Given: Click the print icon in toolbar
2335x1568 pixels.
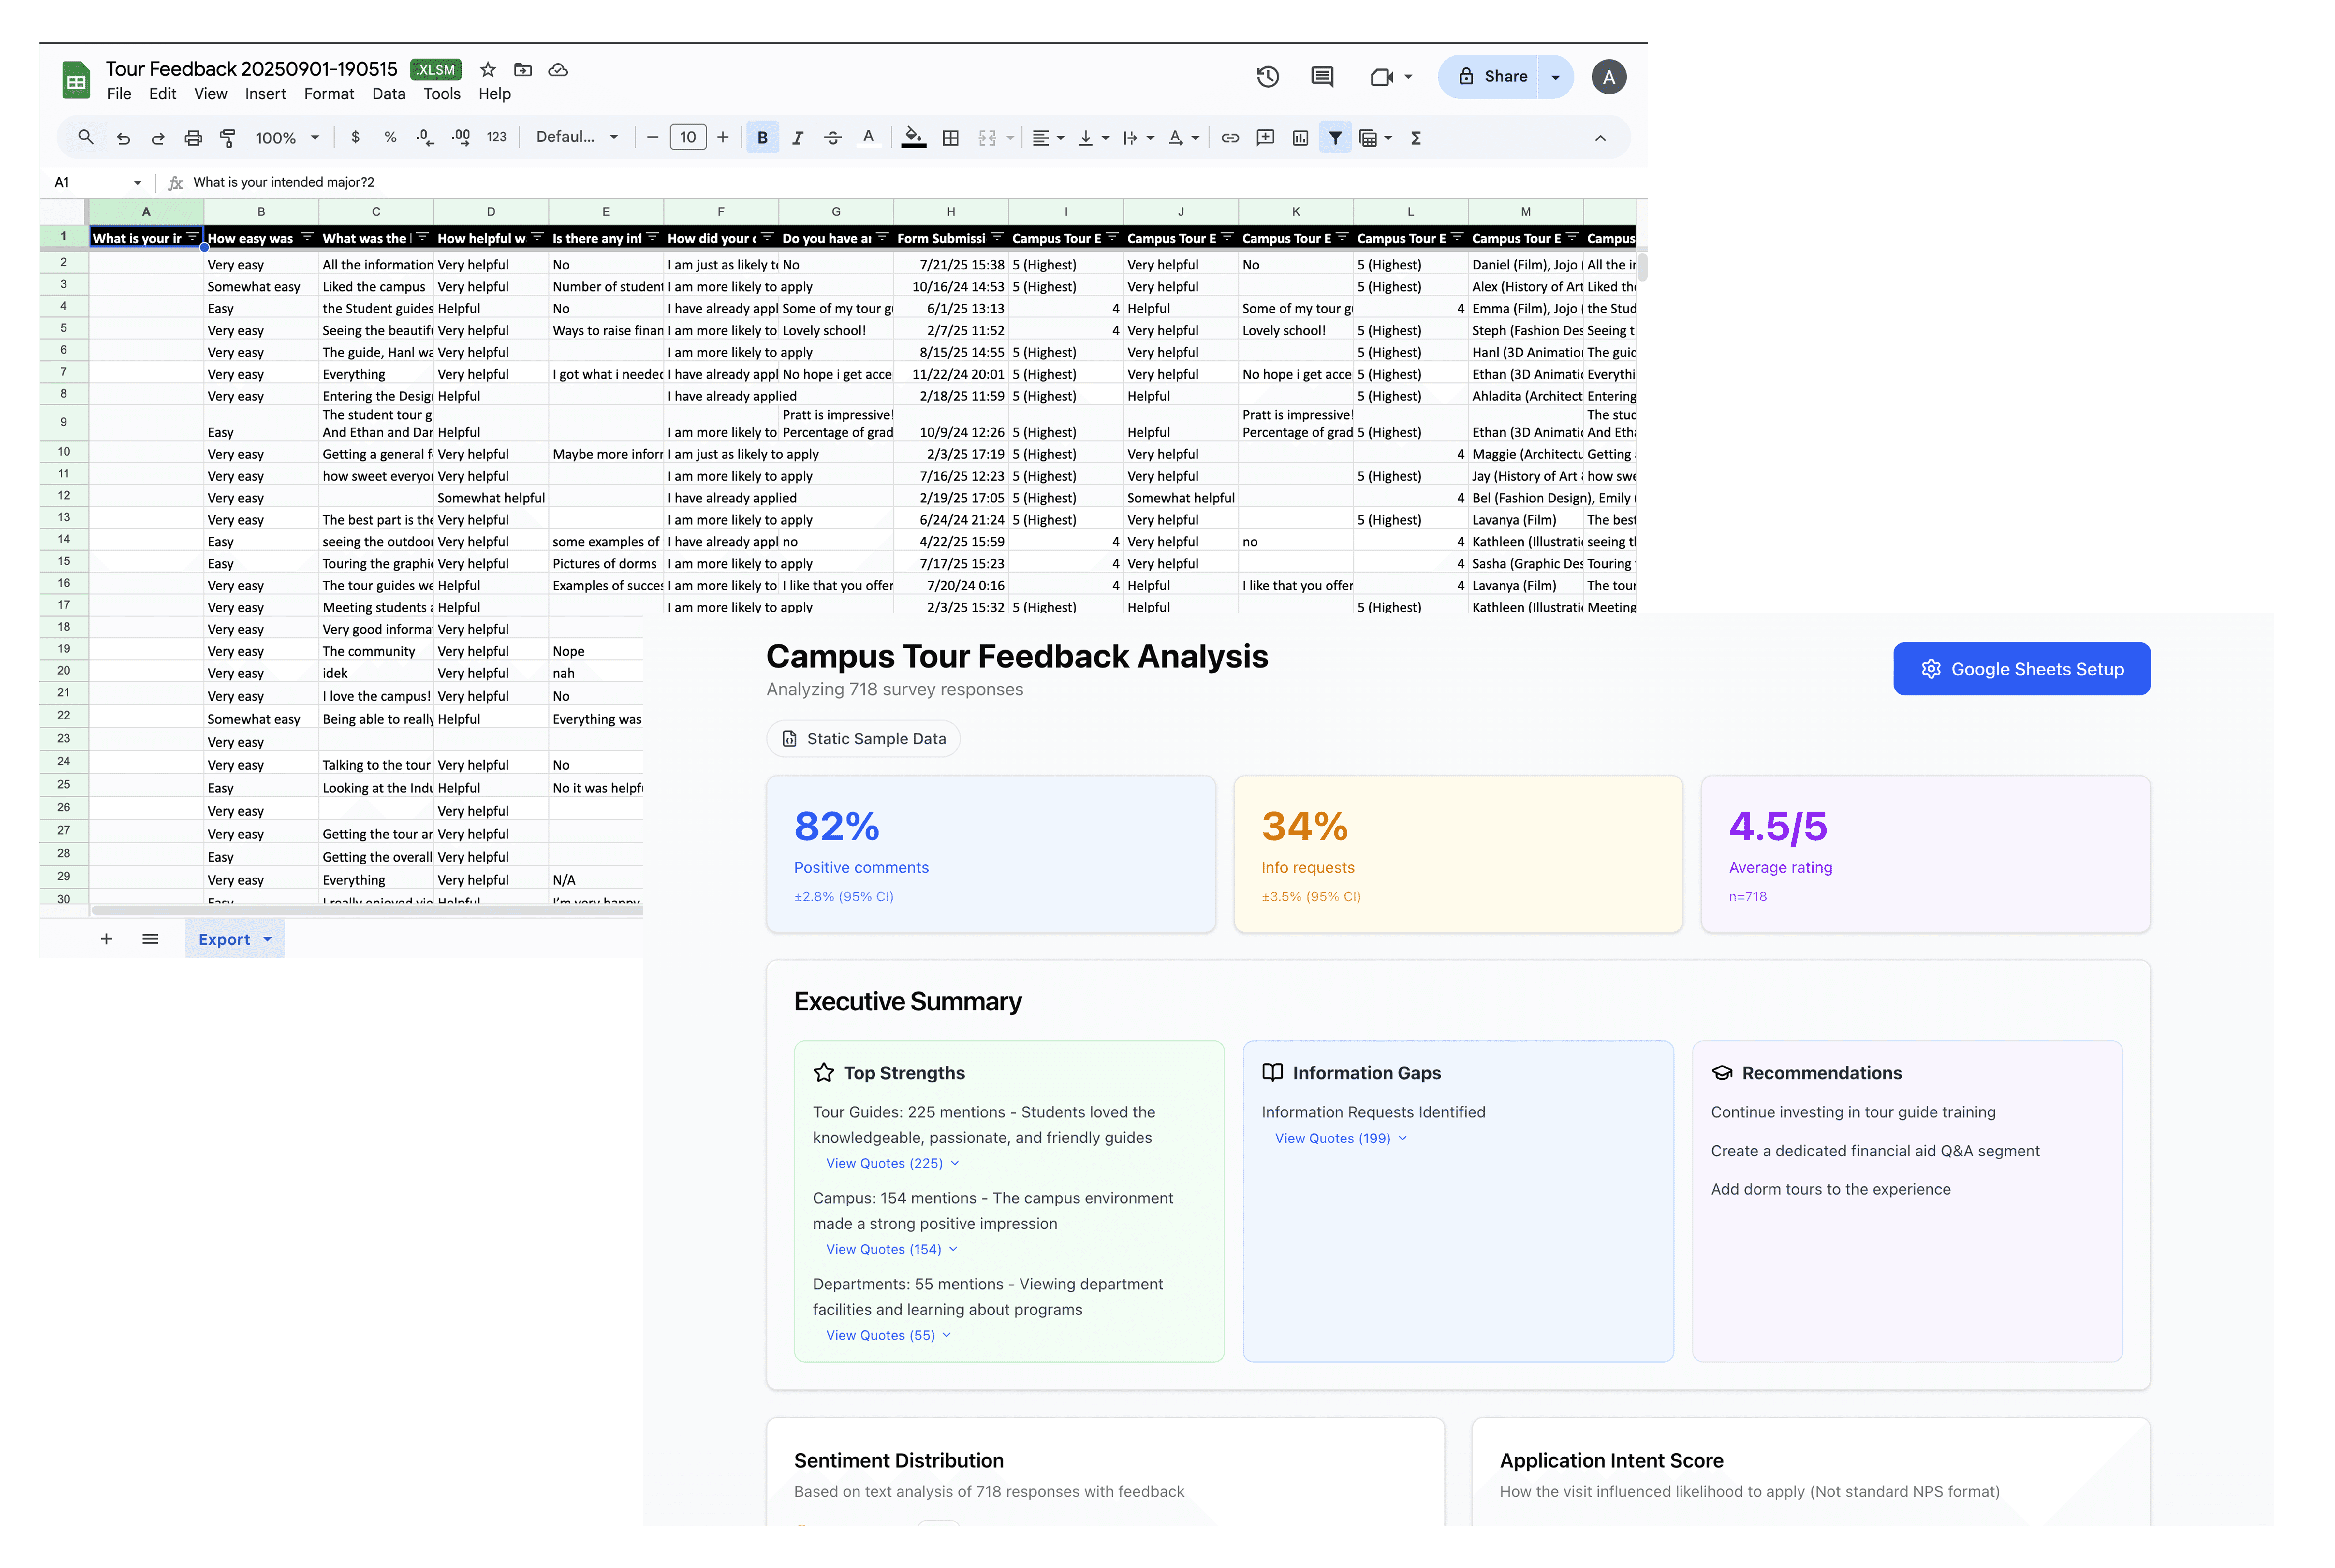Looking at the screenshot, I should click(x=193, y=138).
